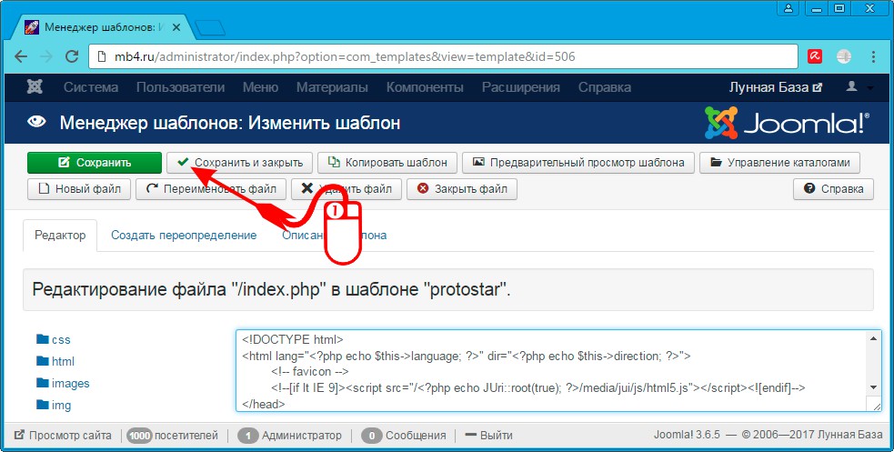Open a new browser tab
894x452 pixels.
click(210, 27)
